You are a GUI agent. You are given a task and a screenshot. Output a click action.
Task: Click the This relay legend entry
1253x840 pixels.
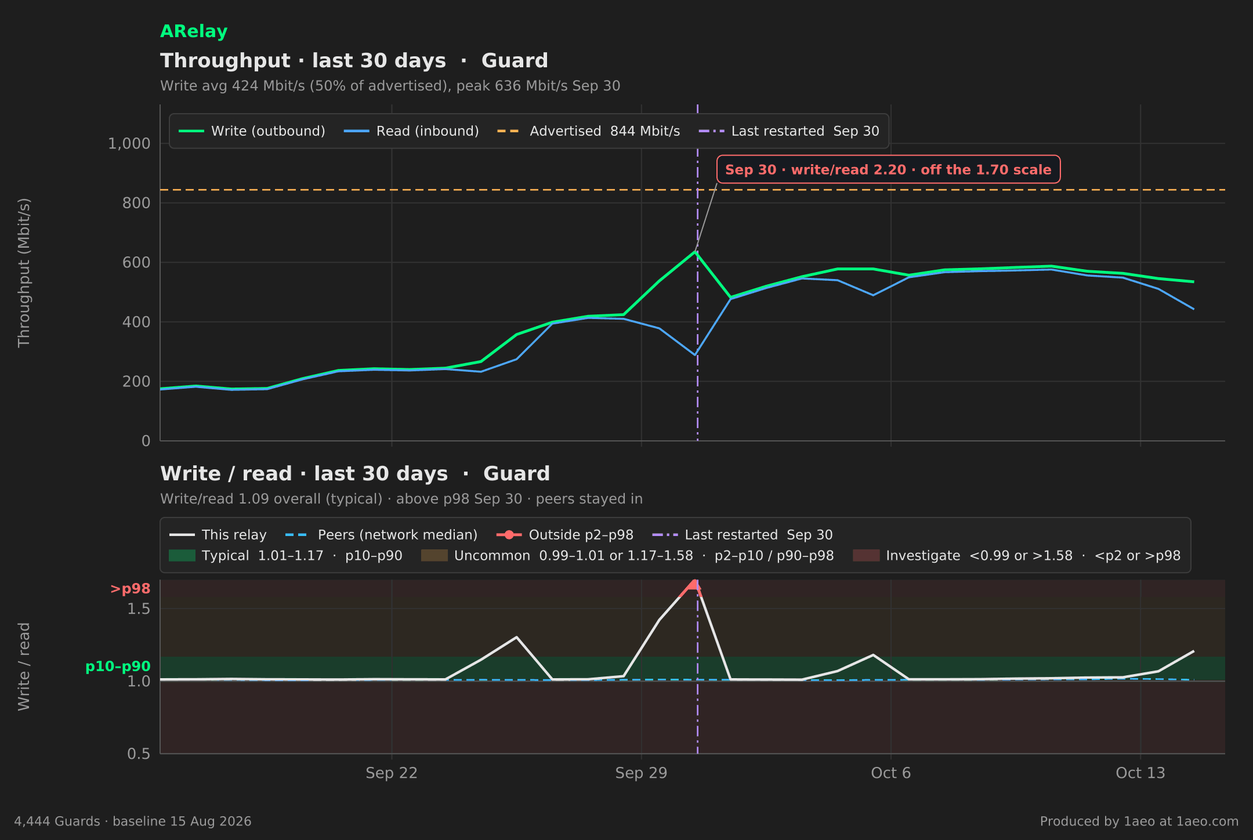[x=218, y=535]
